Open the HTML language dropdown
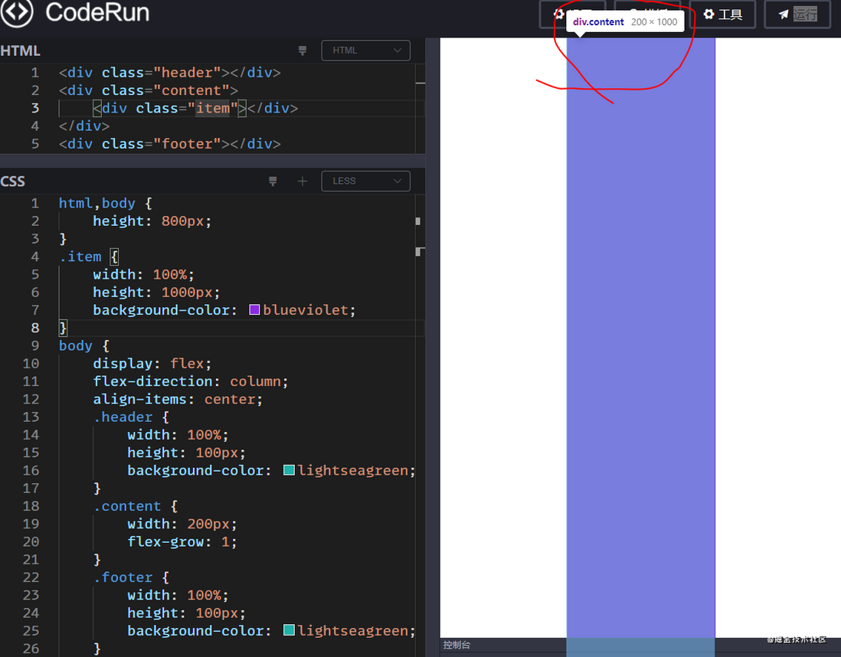Screen dimensions: 841x657 366,51
